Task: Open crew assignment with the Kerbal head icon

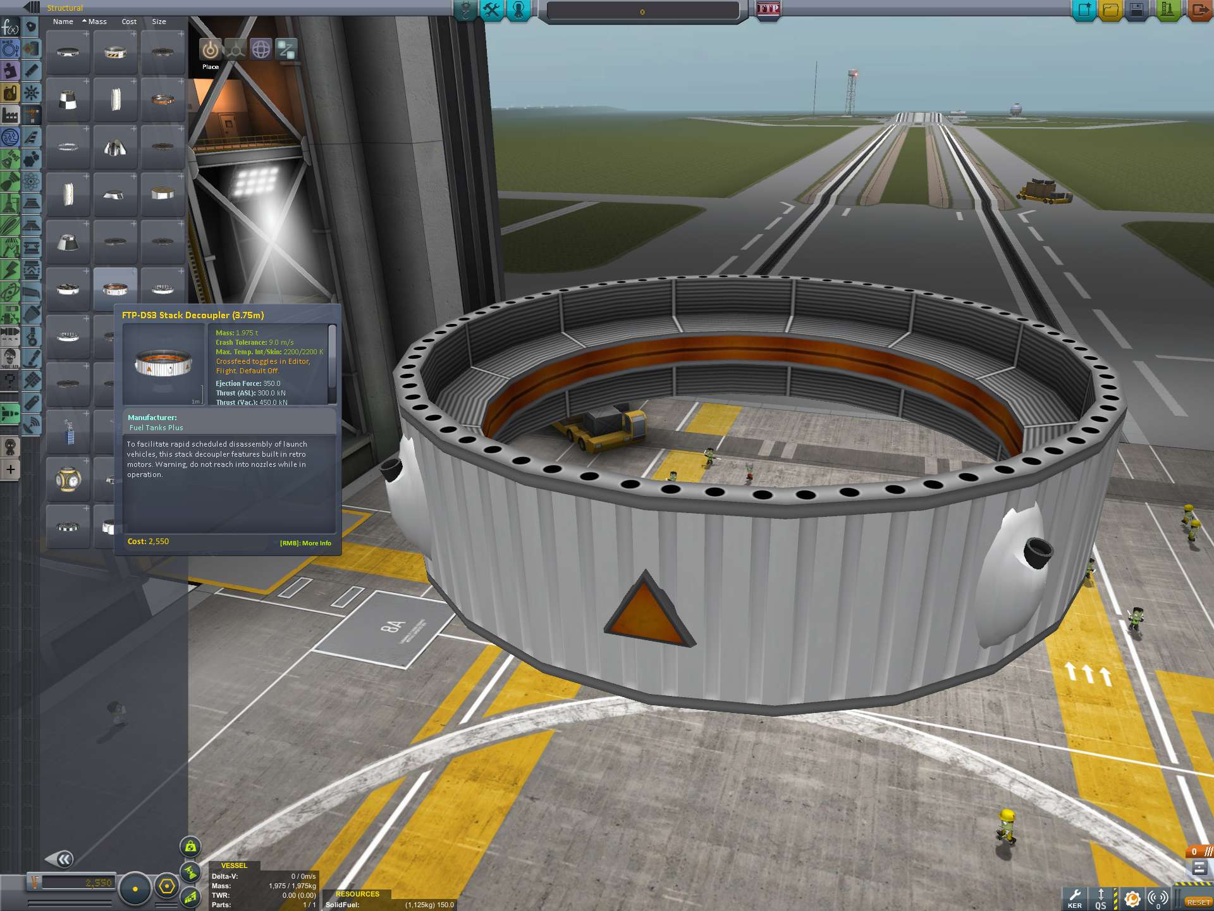Action: click(517, 11)
